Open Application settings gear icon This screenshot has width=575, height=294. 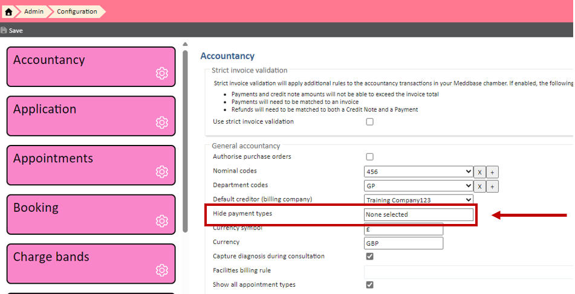(161, 123)
